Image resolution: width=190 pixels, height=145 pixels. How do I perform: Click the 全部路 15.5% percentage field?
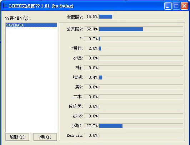click(91, 16)
